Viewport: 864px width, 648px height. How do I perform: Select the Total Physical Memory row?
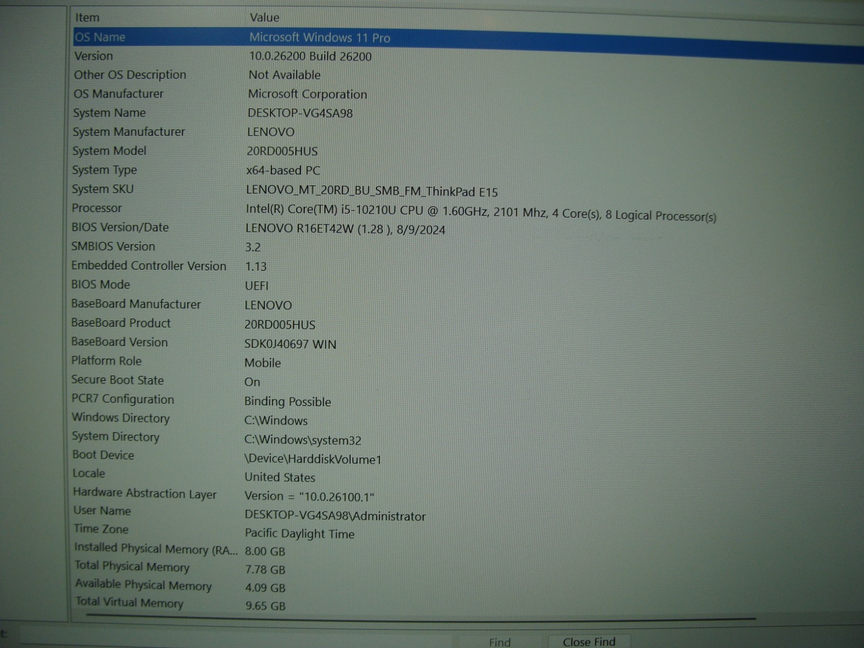tap(132, 566)
